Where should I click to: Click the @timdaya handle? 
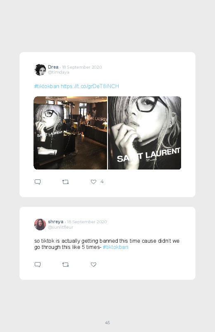58,72
